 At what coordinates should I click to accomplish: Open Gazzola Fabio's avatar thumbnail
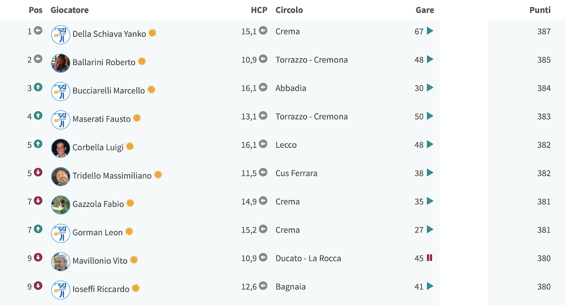[x=61, y=205]
